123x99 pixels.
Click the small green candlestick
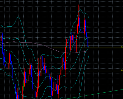pos(23,86)
